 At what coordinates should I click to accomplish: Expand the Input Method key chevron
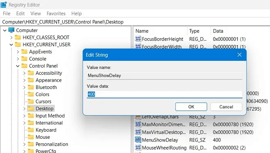pos(24,116)
